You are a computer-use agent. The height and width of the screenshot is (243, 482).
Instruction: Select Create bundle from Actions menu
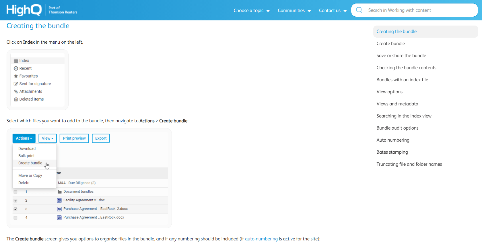[x=30, y=163]
